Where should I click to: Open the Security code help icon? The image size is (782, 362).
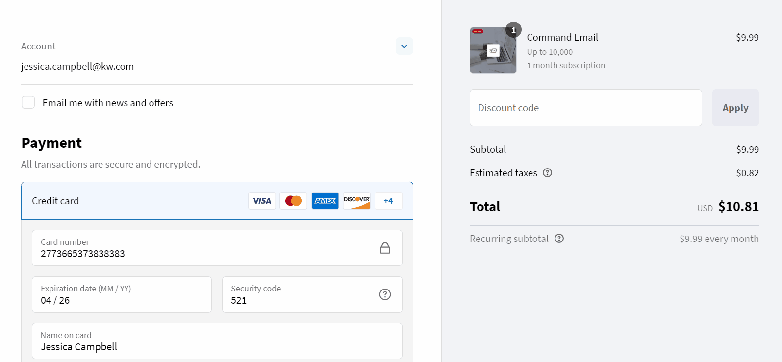point(385,294)
